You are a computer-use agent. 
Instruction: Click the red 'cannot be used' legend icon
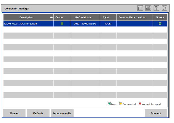pyautogui.click(x=140, y=104)
